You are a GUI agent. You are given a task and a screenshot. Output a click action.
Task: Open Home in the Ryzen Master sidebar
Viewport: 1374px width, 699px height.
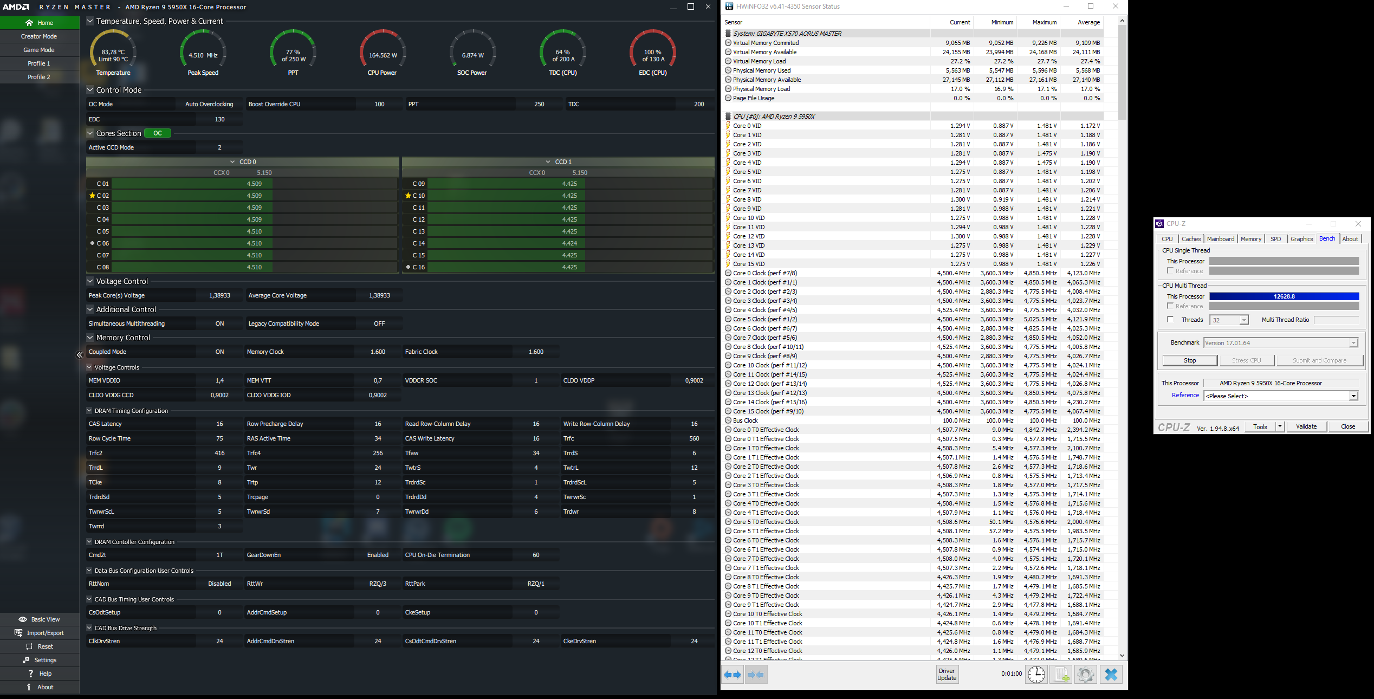pyautogui.click(x=40, y=23)
